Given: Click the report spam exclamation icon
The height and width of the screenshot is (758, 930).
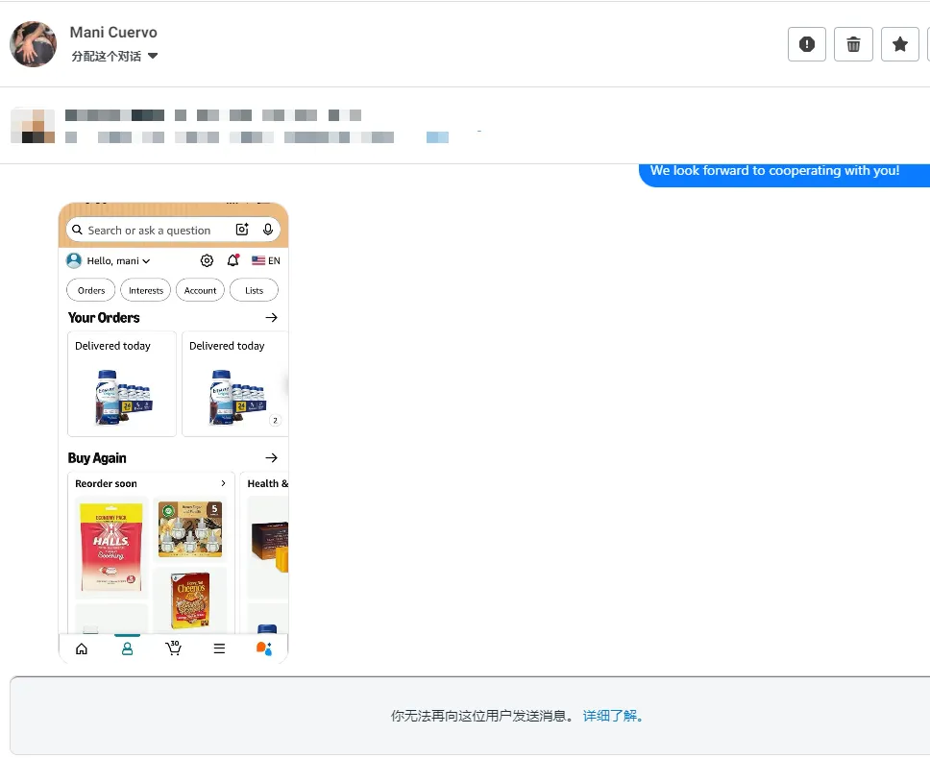Looking at the screenshot, I should (x=807, y=44).
